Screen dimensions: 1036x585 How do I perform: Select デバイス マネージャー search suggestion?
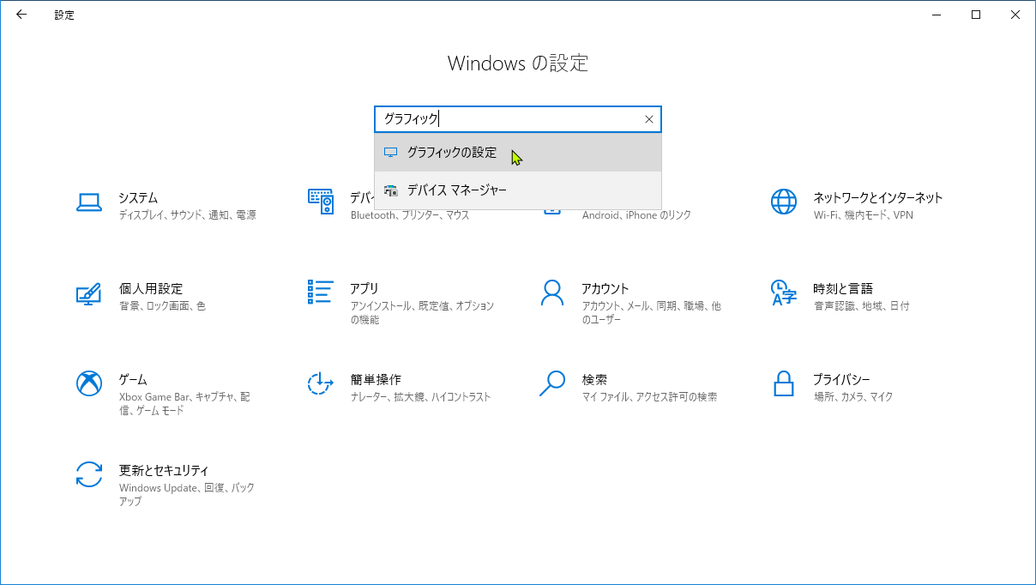coord(518,190)
